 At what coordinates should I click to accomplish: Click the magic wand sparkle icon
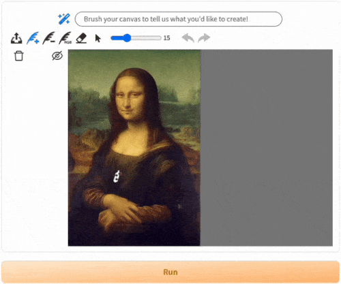coord(64,19)
